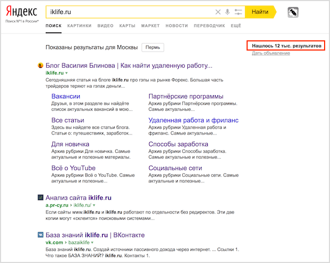Expand the dropdown arrow after a.pr-cy.ru › iklife.ru/
330x263 pixels.
(94, 205)
